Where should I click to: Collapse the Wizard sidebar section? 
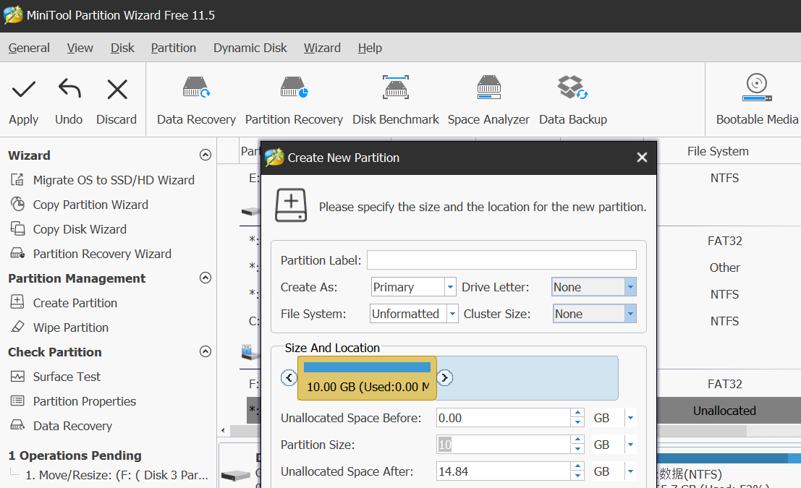205,155
